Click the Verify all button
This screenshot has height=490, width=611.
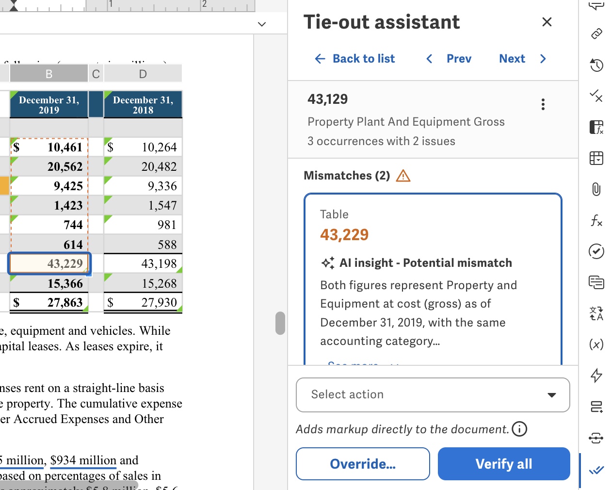pyautogui.click(x=504, y=464)
